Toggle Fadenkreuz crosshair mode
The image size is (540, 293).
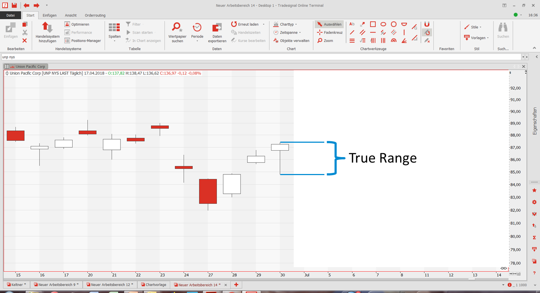click(330, 32)
